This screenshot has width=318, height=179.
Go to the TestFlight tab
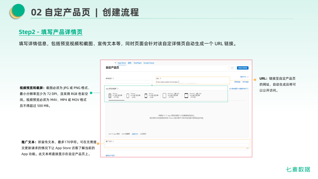pyautogui.click(x=138, y=63)
